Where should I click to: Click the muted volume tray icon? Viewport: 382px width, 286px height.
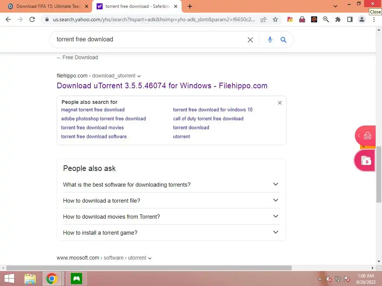329,279
